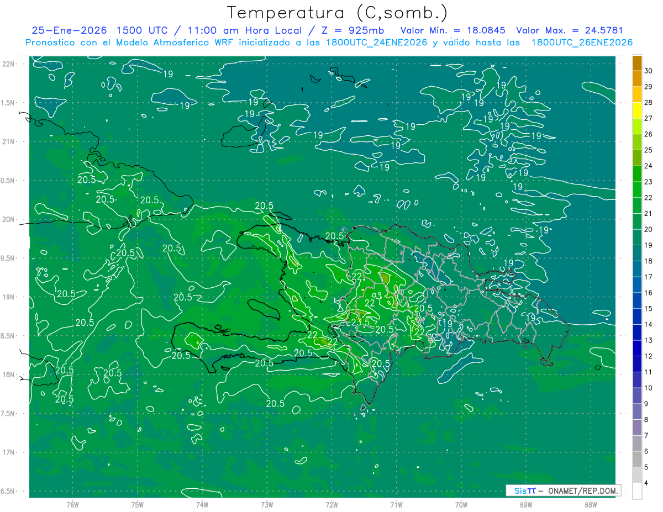Click the blue scale segment between 13 and 14

tap(637, 332)
